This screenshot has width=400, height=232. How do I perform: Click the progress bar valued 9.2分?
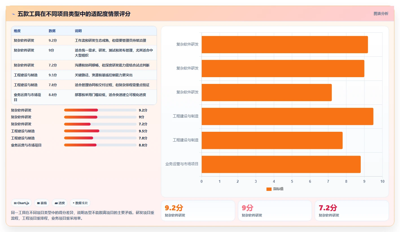pyautogui.click(x=100, y=110)
